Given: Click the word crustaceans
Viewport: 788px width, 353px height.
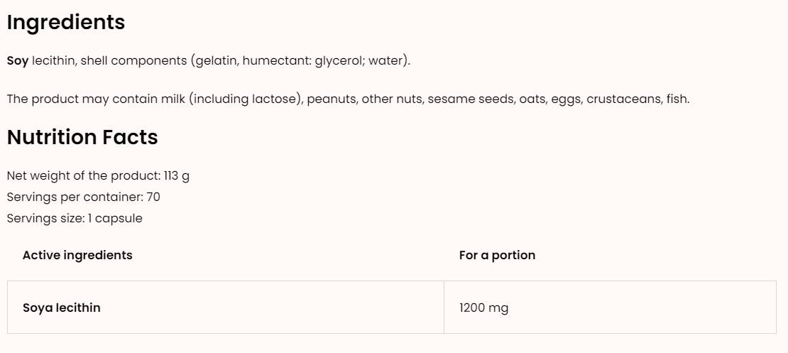Looking at the screenshot, I should click(x=623, y=99).
